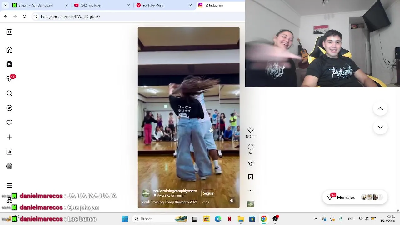This screenshot has height=225, width=400.
Task: Open the dashboard insights icon in sidebar
Action: [x=9, y=152]
